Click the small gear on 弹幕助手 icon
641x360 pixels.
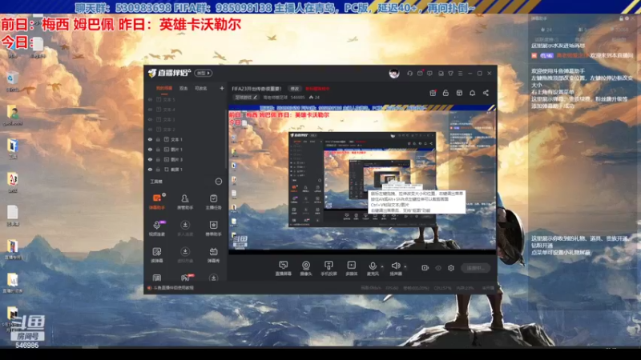(x=163, y=194)
